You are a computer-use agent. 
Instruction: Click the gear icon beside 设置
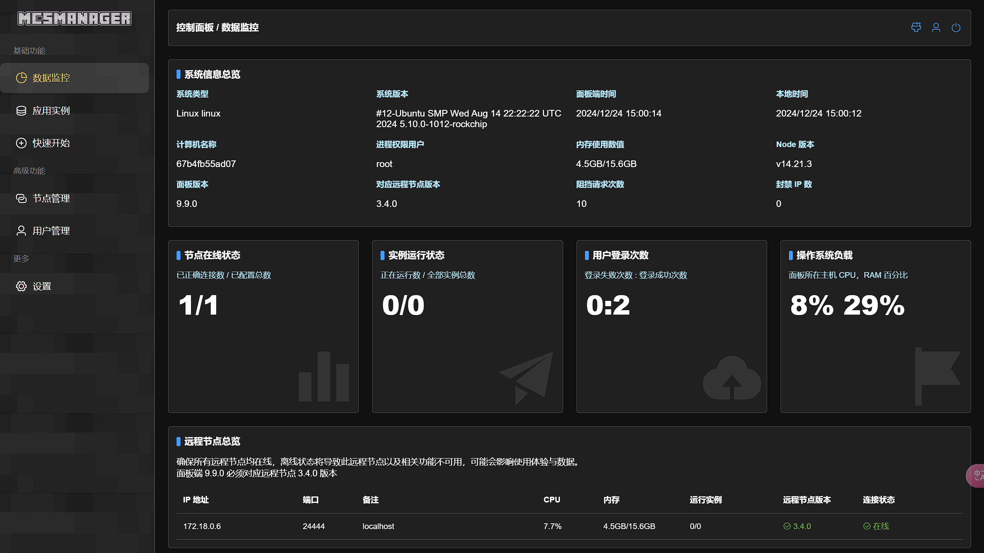21,286
